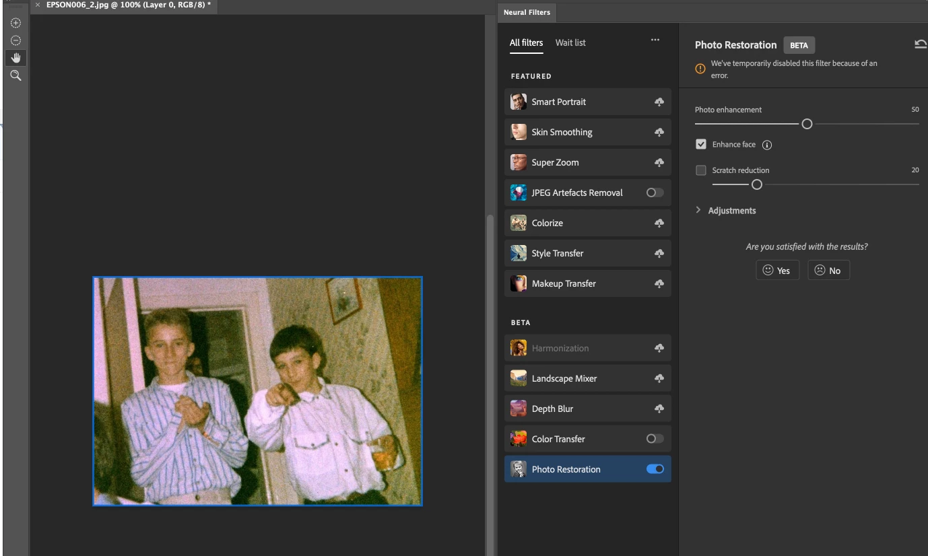Screen dimensions: 928x556
Task: Switch to the Wait list tab
Action: point(570,42)
